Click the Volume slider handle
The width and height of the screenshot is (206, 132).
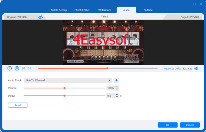click(x=65, y=88)
